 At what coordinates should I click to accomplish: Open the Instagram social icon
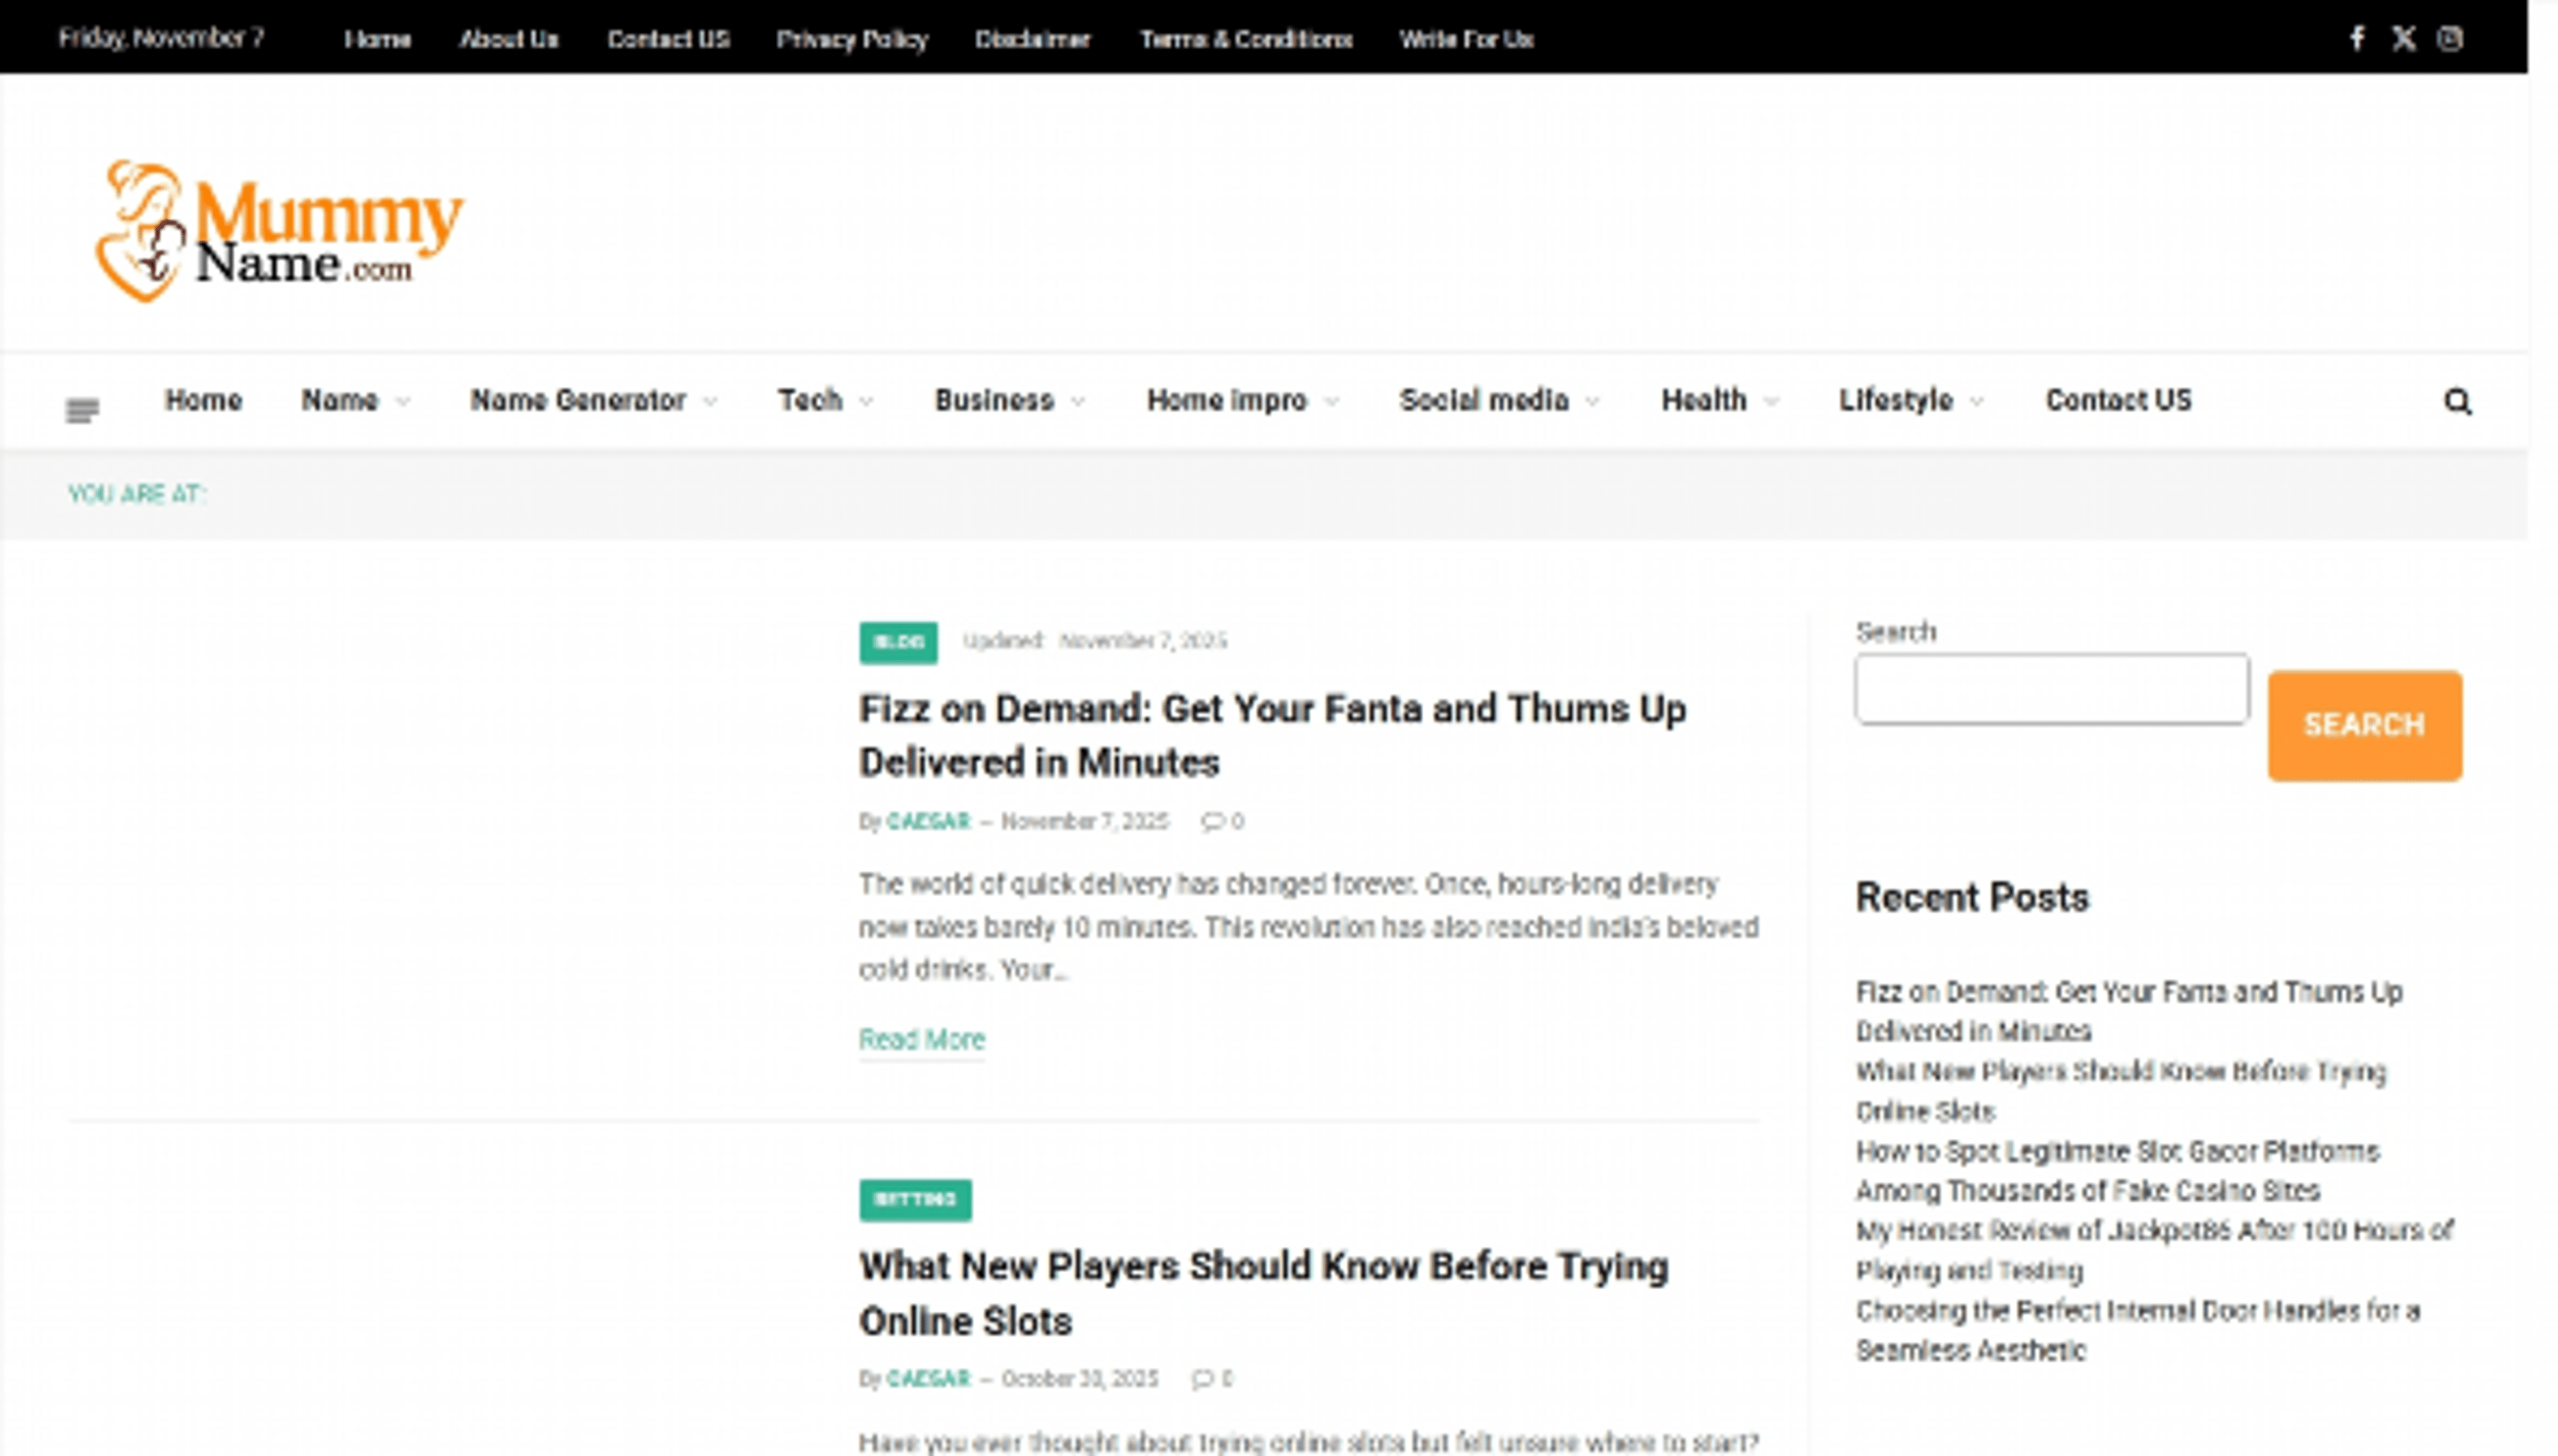(x=2449, y=39)
